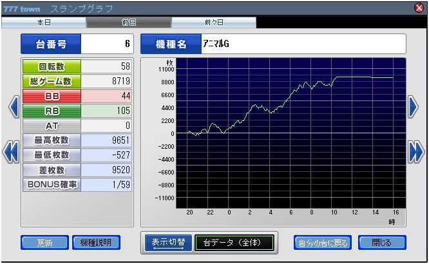
Task: Select 台データ（全体） display field
Action: 234,243
